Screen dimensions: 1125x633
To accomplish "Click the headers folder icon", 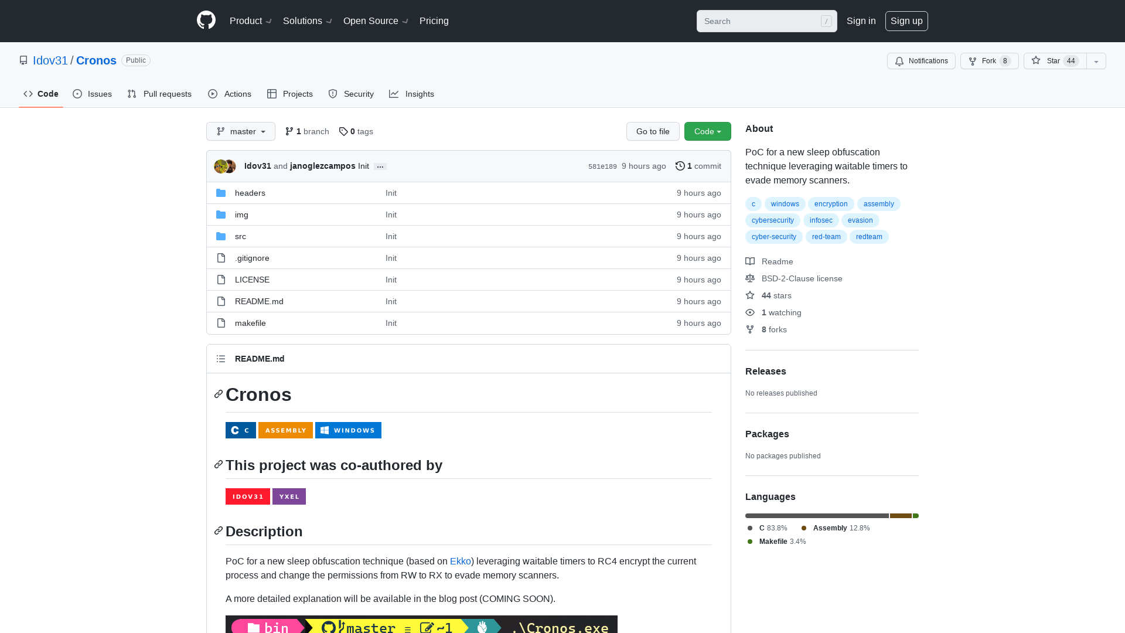I will tap(221, 193).
